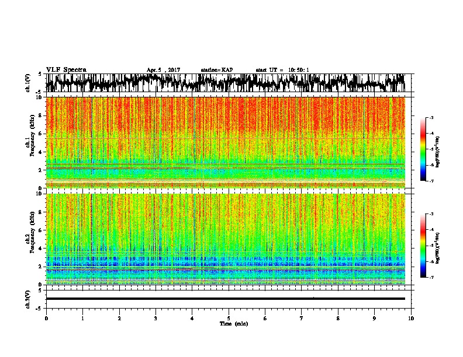The width and height of the screenshot is (463, 357).
Task: Click the "10" tick on the time axis
Action: [x=411, y=318]
